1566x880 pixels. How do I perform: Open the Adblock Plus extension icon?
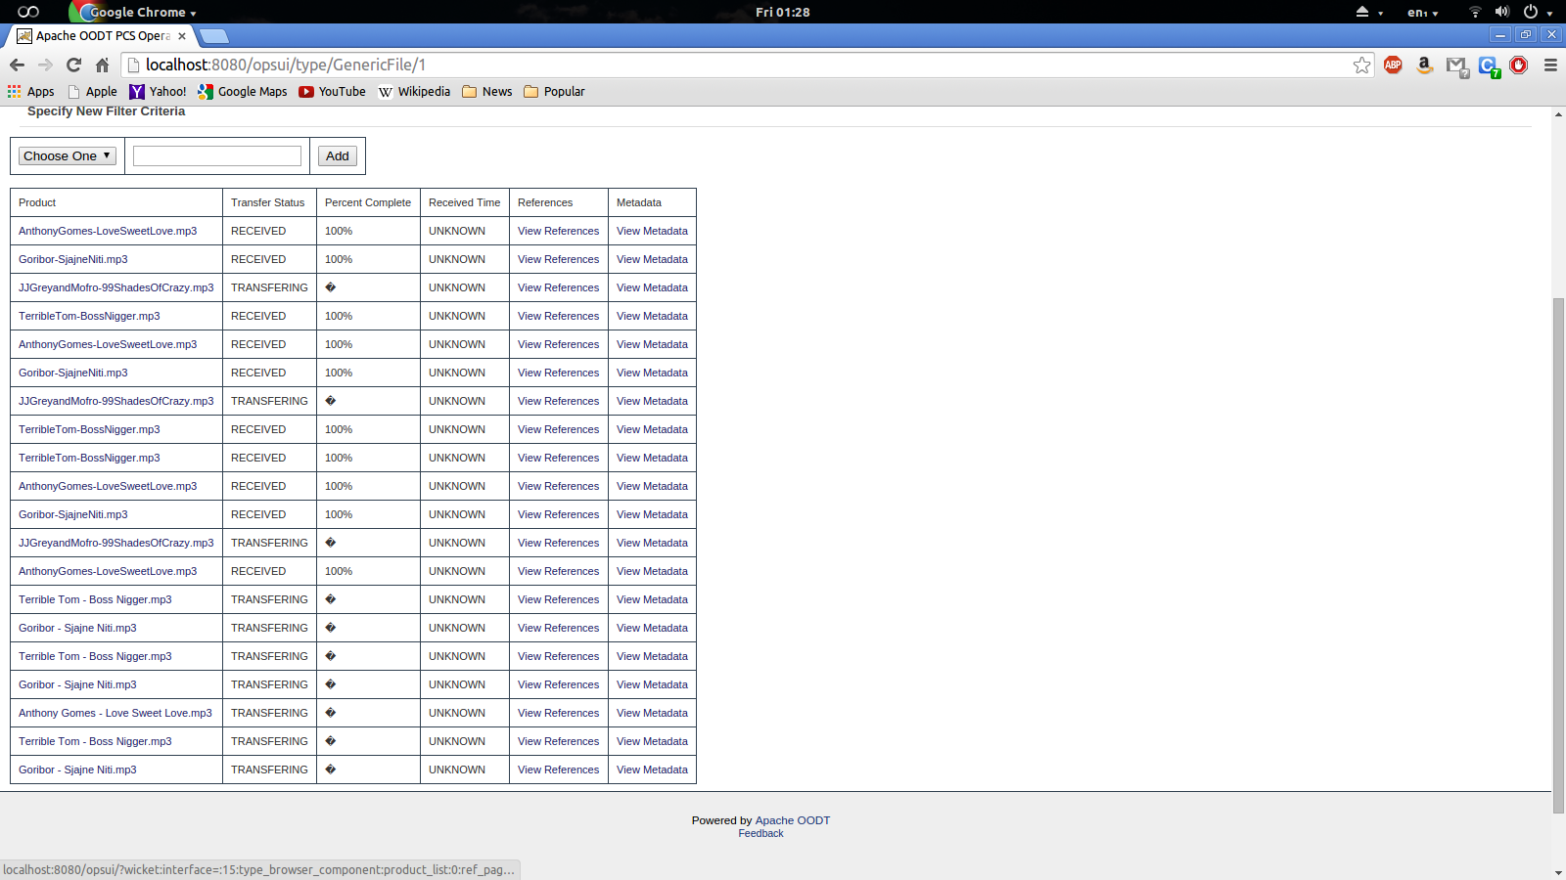click(x=1393, y=65)
